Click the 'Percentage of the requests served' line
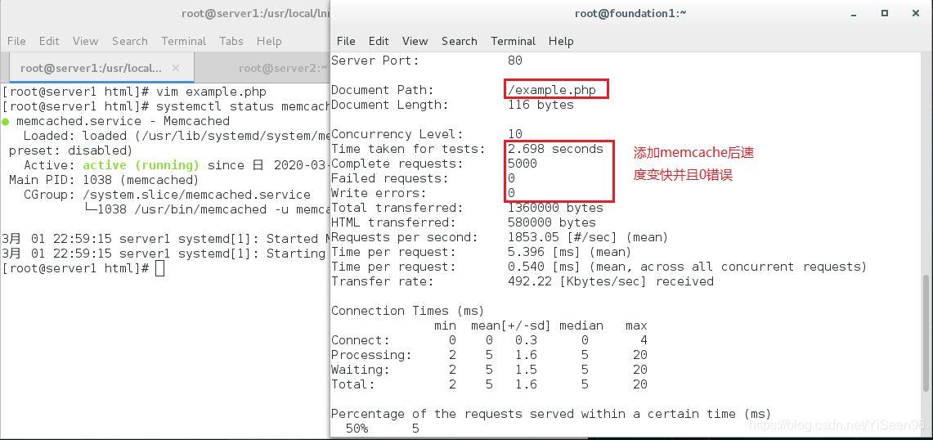 click(551, 414)
